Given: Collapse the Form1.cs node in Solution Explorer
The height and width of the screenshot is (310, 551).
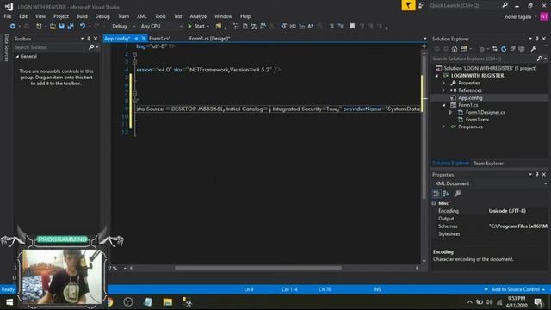Looking at the screenshot, I should [x=444, y=105].
